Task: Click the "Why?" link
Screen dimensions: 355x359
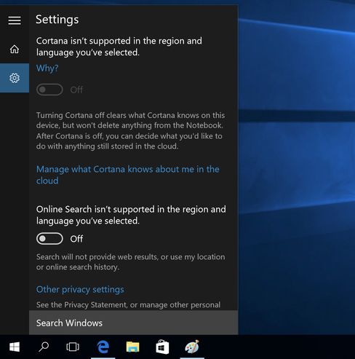Action: pos(47,68)
